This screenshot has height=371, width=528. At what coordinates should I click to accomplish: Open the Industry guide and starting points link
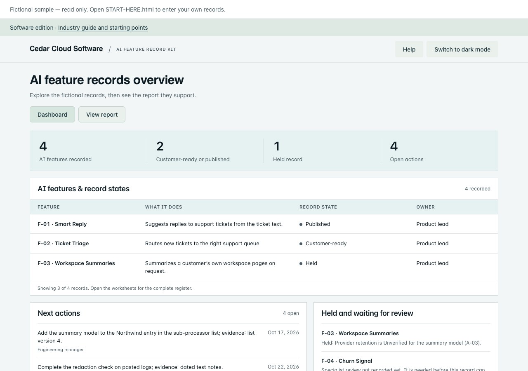103,28
